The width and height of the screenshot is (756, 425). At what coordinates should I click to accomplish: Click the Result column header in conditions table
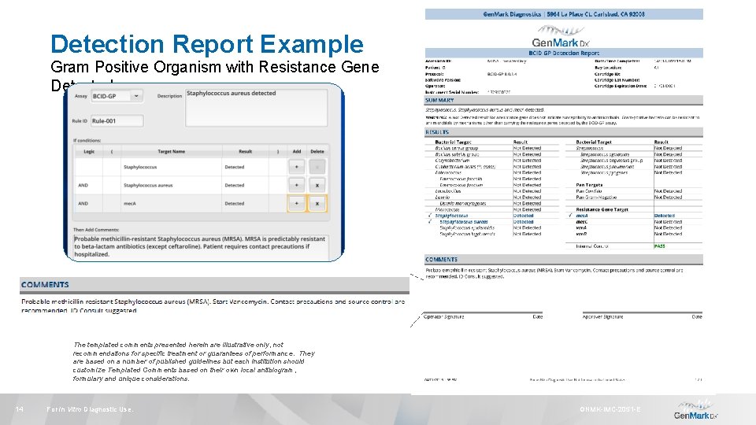click(x=245, y=151)
